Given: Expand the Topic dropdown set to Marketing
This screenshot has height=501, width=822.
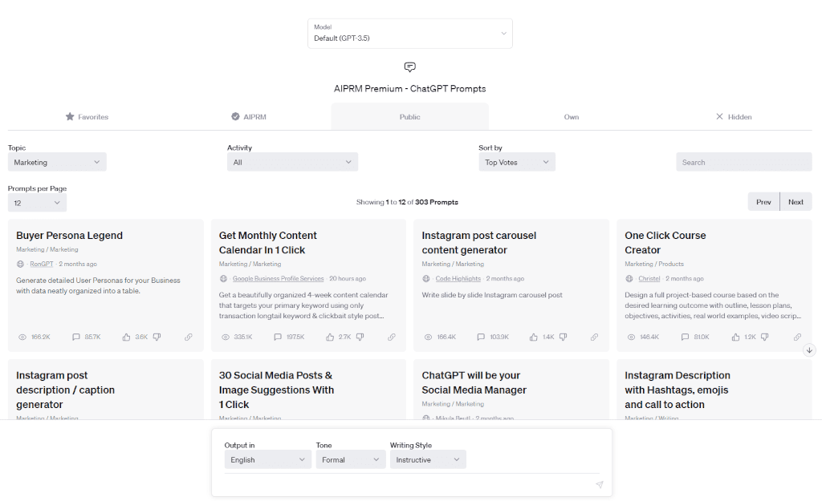Looking at the screenshot, I should click(x=57, y=162).
